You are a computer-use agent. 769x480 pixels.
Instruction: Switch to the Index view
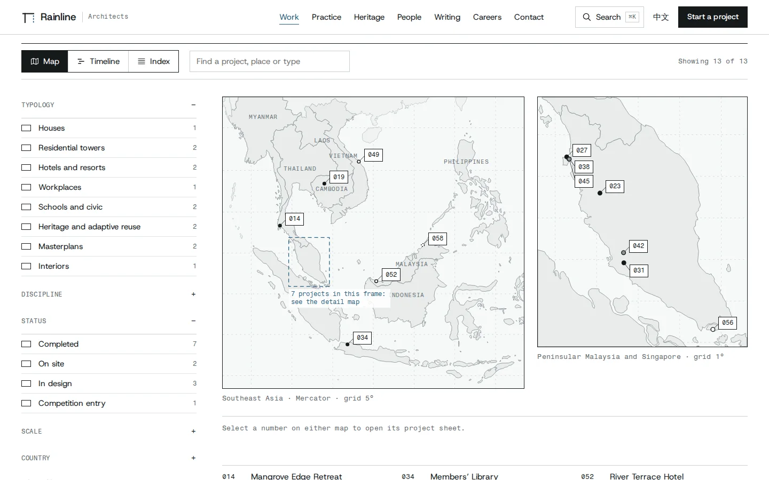[154, 61]
